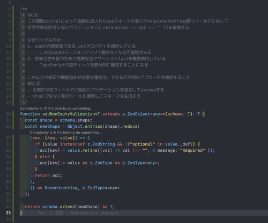Click the 'なぜハックなのか:' comment line
The image size is (268, 223).
tap(45, 40)
